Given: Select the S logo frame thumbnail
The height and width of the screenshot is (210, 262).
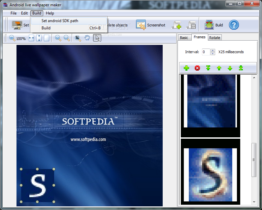Looking at the screenshot, I should 211,172.
